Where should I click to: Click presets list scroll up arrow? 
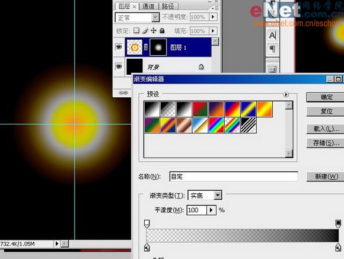coord(289,105)
